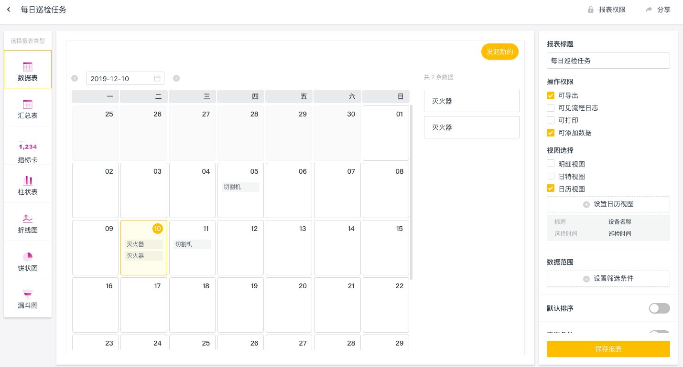Open the date picker showing 2019-12-10
Screen dimensions: 683x367
[x=125, y=79]
